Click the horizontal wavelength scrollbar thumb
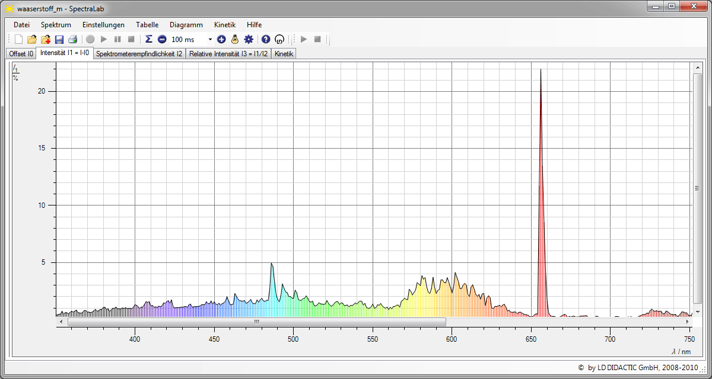Viewport: 712px width, 379px height. 256,322
